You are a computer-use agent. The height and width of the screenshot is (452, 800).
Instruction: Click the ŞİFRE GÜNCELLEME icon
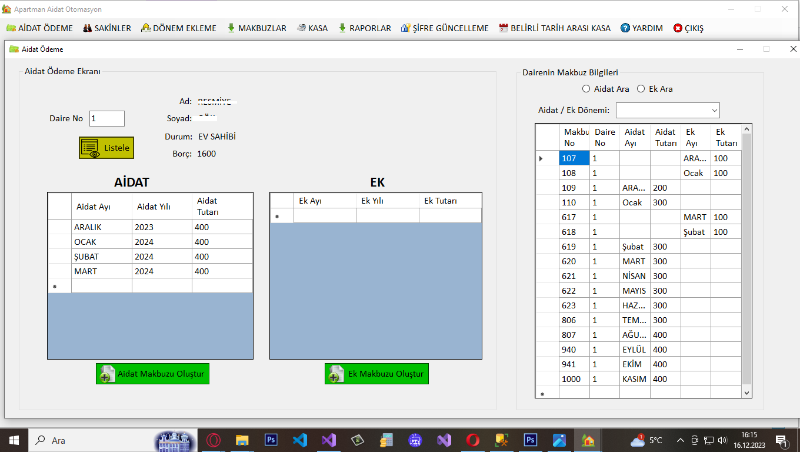405,28
